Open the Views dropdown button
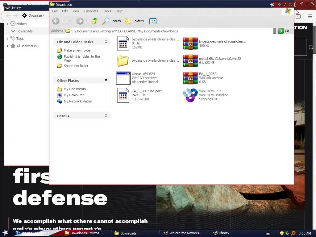Screen dimensions: 316x237 point(154,21)
